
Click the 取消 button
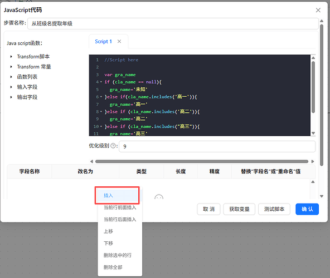tap(208, 209)
